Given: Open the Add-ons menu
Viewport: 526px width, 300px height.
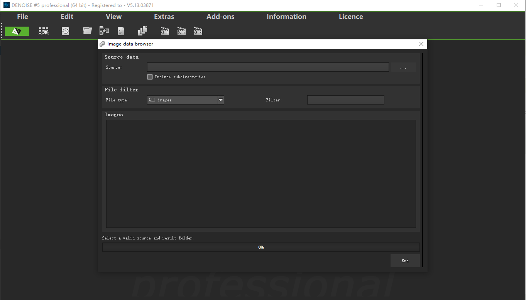Looking at the screenshot, I should tap(220, 17).
